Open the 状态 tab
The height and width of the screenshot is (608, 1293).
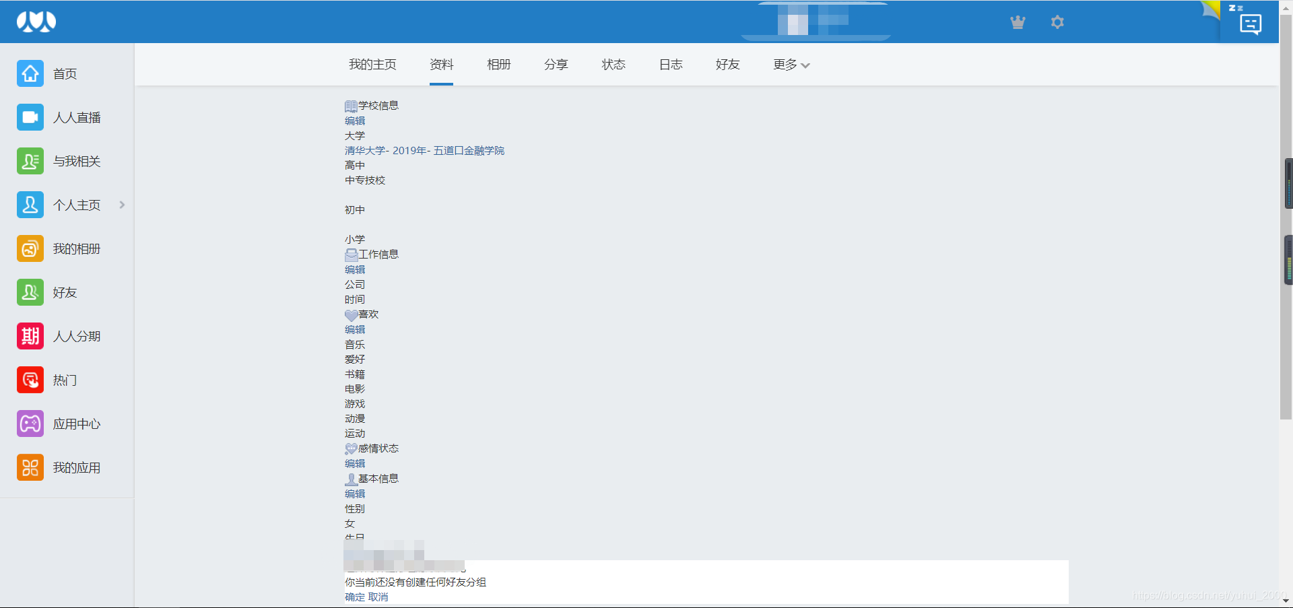click(x=613, y=65)
